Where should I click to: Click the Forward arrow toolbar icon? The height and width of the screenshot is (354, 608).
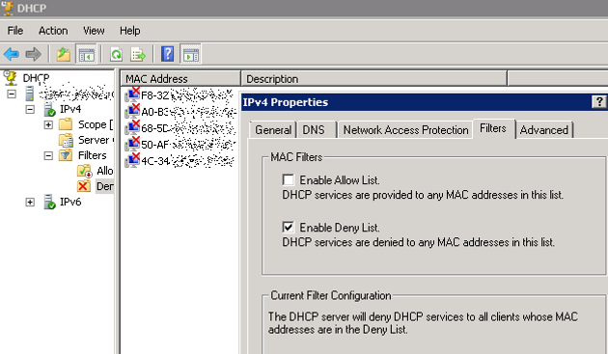click(33, 54)
